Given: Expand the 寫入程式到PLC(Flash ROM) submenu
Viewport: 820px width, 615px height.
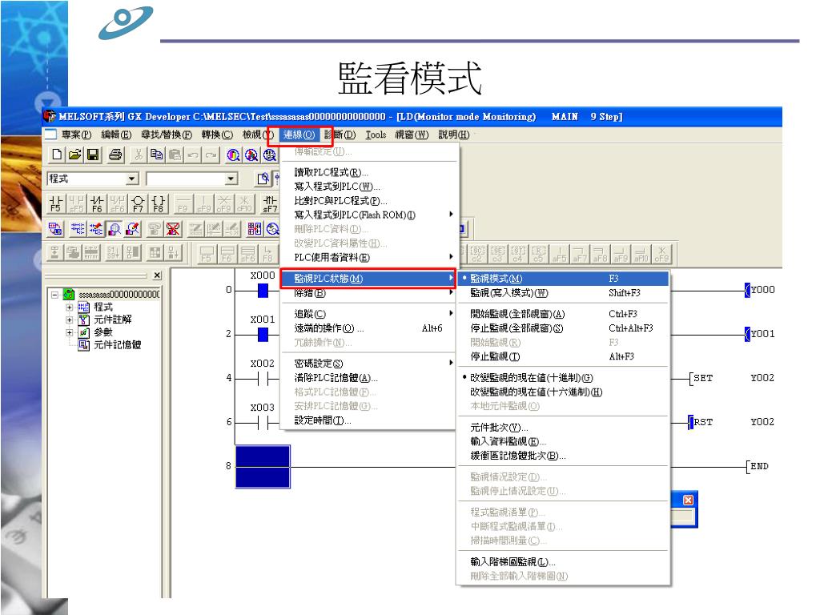Looking at the screenshot, I should tap(368, 215).
